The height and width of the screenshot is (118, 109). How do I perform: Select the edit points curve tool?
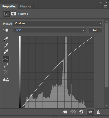click(x=6, y=59)
